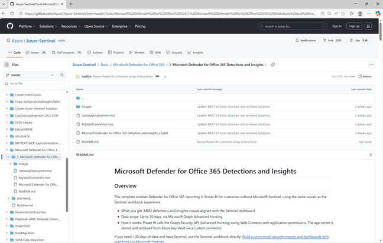Sign in to GitHub
The height and width of the screenshot is (243, 383).
click(x=336, y=26)
